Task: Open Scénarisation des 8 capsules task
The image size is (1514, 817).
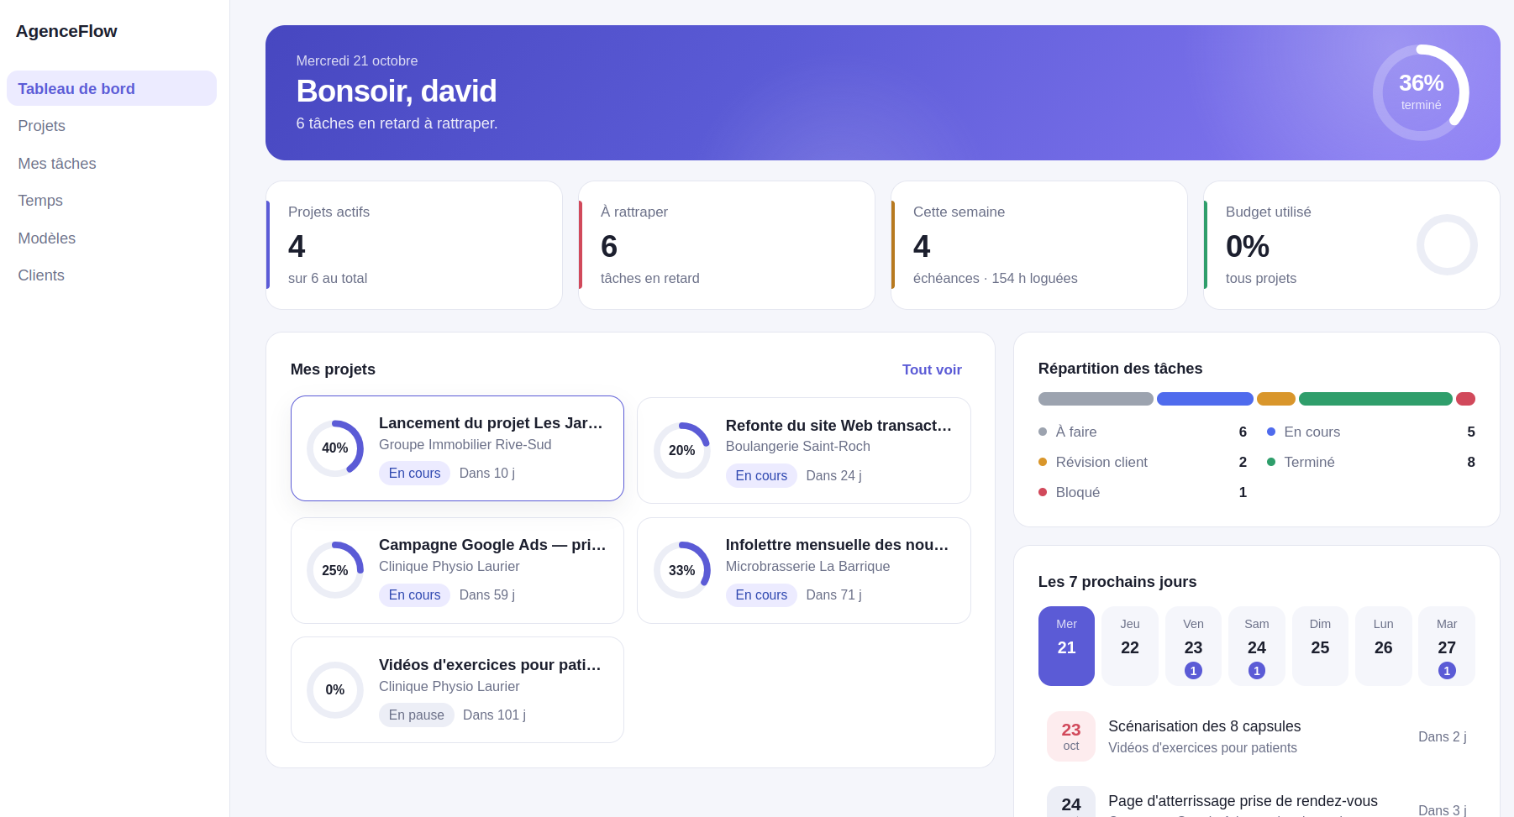Action: point(1257,736)
